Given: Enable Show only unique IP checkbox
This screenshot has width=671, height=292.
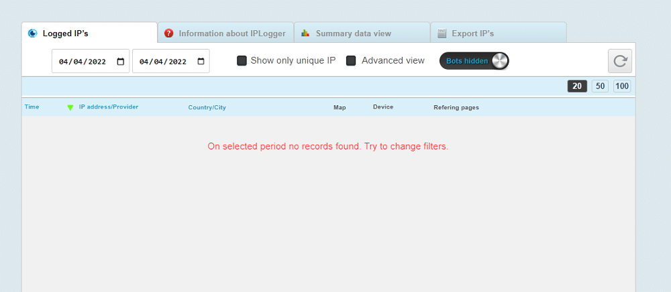Looking at the screenshot, I should 242,61.
